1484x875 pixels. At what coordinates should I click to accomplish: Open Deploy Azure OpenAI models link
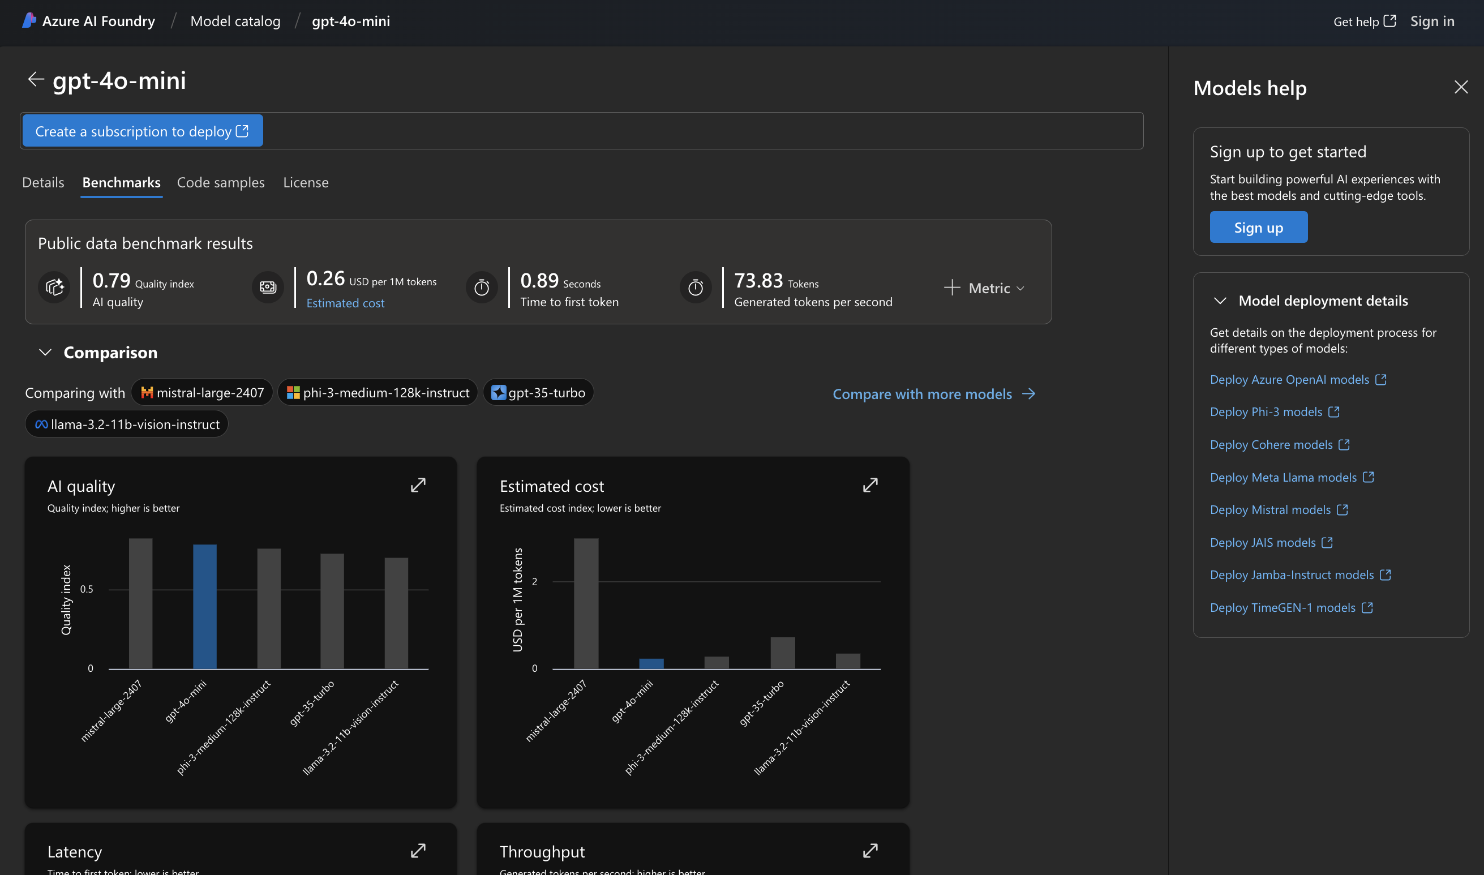[x=1289, y=380]
